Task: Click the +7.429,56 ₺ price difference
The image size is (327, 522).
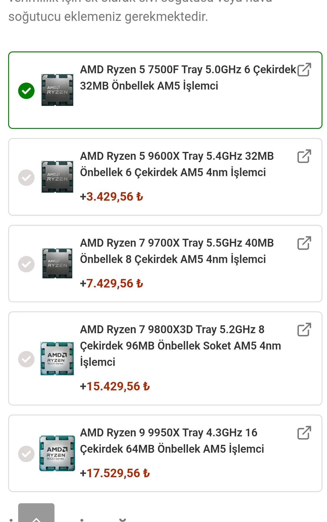Action: tap(111, 284)
